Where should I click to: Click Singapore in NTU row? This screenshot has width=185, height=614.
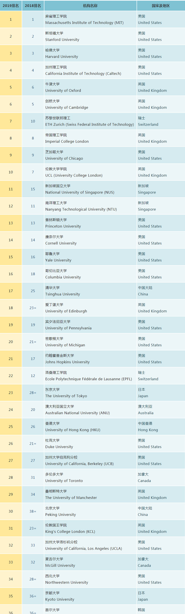pos(147,209)
